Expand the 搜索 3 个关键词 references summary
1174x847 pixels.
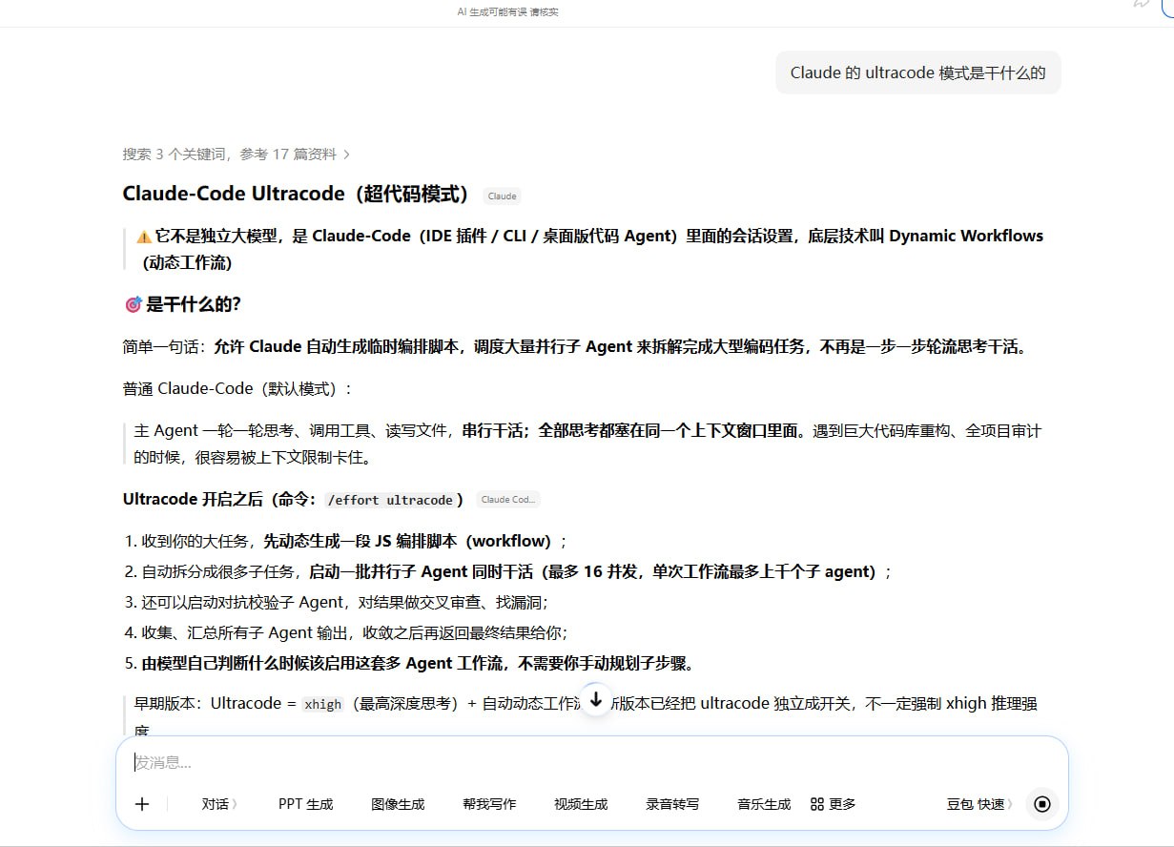pyautogui.click(x=236, y=154)
